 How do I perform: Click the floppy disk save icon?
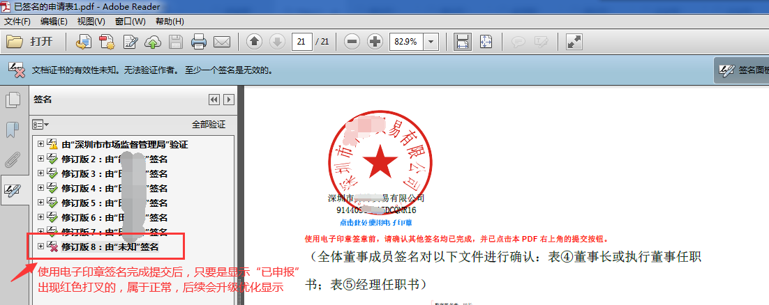[176, 42]
